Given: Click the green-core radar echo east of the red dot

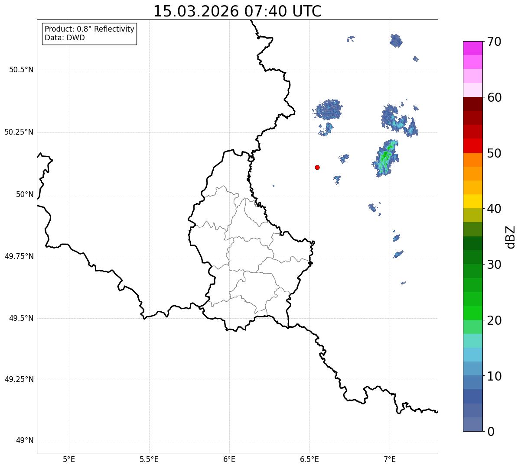Looking at the screenshot, I should click(385, 158).
